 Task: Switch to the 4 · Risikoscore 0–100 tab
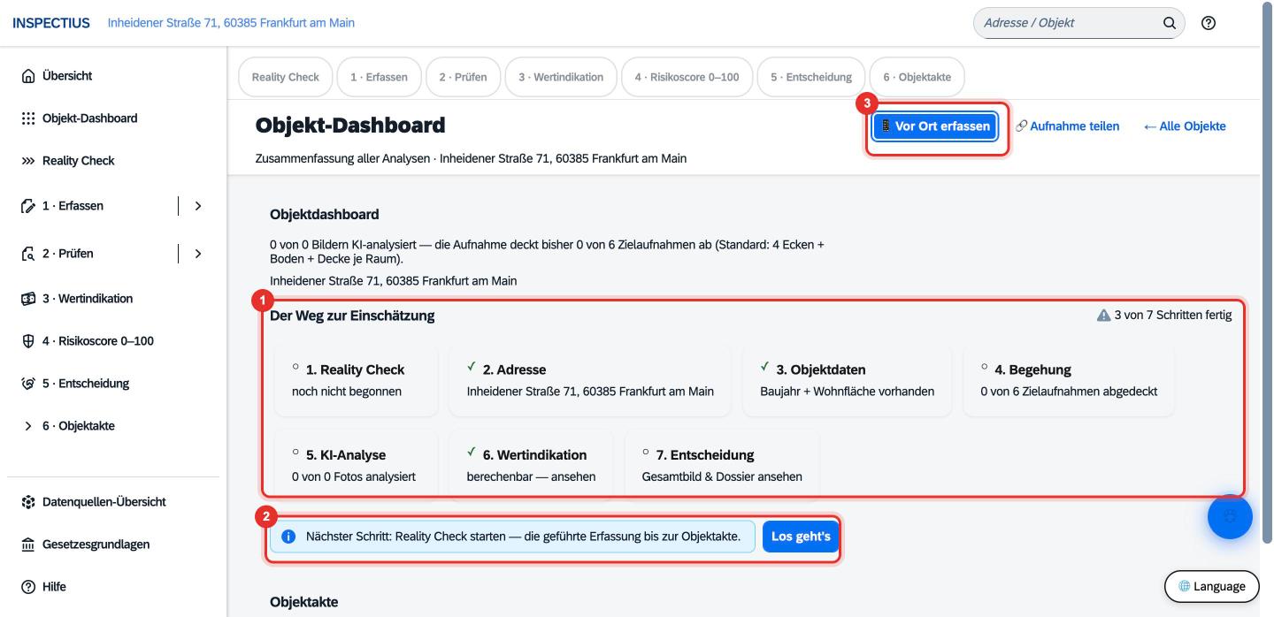pyautogui.click(x=687, y=77)
